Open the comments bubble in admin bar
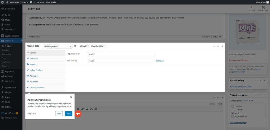Viewport: 270px width, 130px height. coord(32,2)
